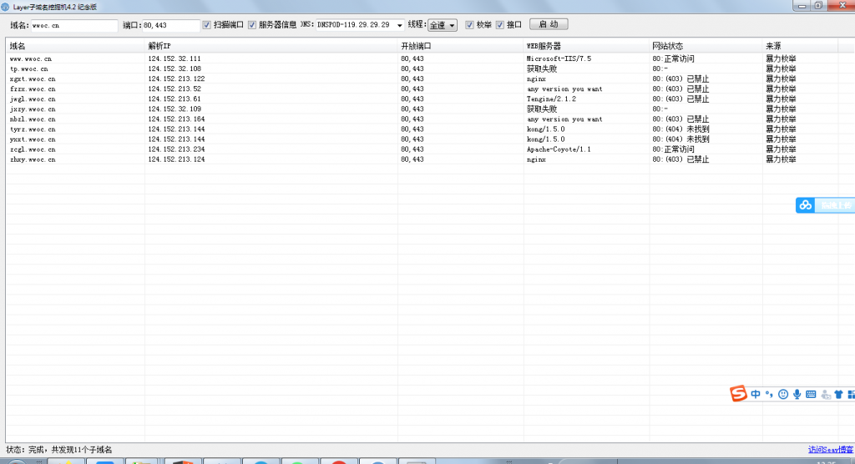Click 'any version you want' in fzzx row
Viewport: 855px width, 464px height.
tap(565, 88)
